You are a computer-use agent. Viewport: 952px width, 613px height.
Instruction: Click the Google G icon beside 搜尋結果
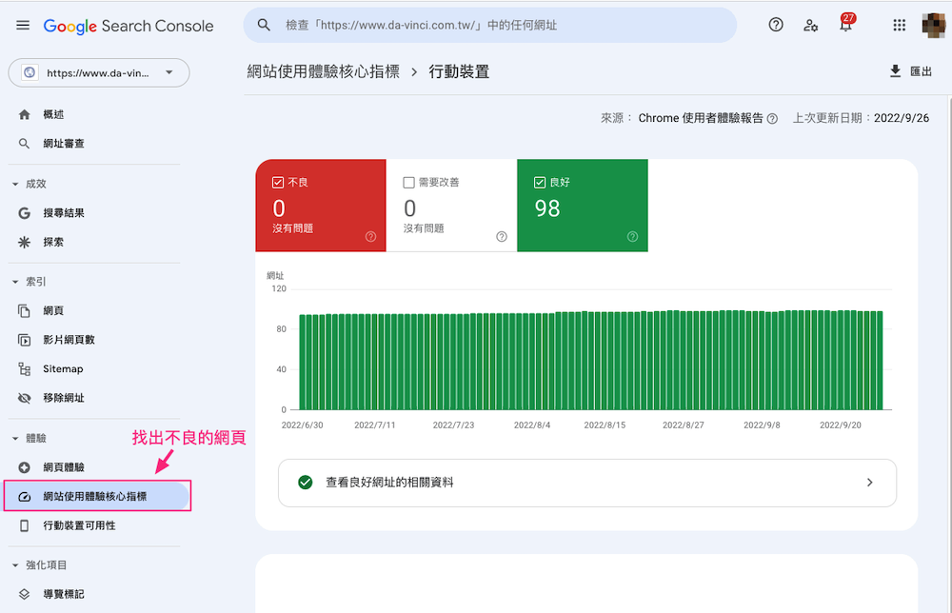click(25, 213)
